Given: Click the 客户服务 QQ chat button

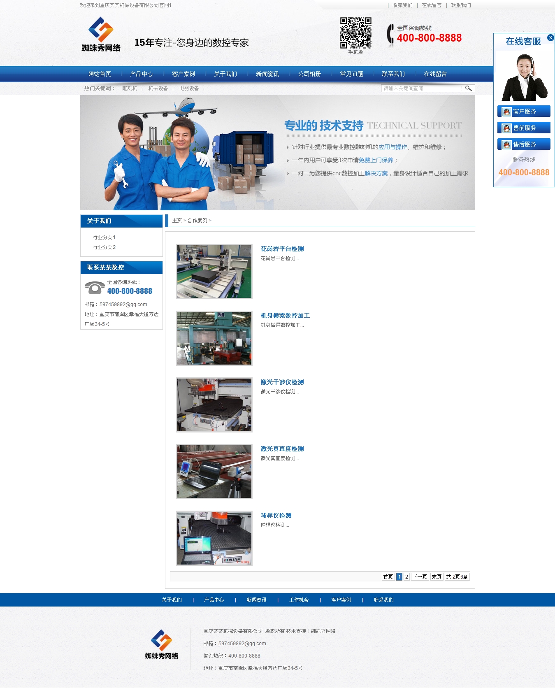Looking at the screenshot, I should coord(523,112).
